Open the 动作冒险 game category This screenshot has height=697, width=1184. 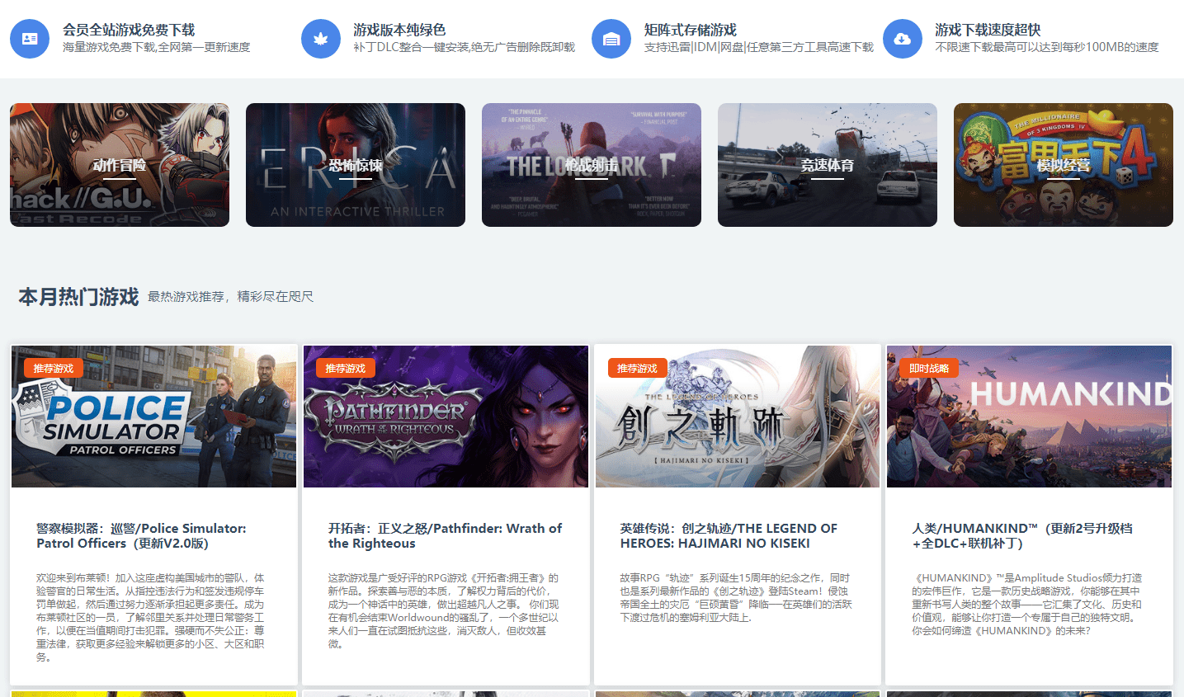(120, 165)
